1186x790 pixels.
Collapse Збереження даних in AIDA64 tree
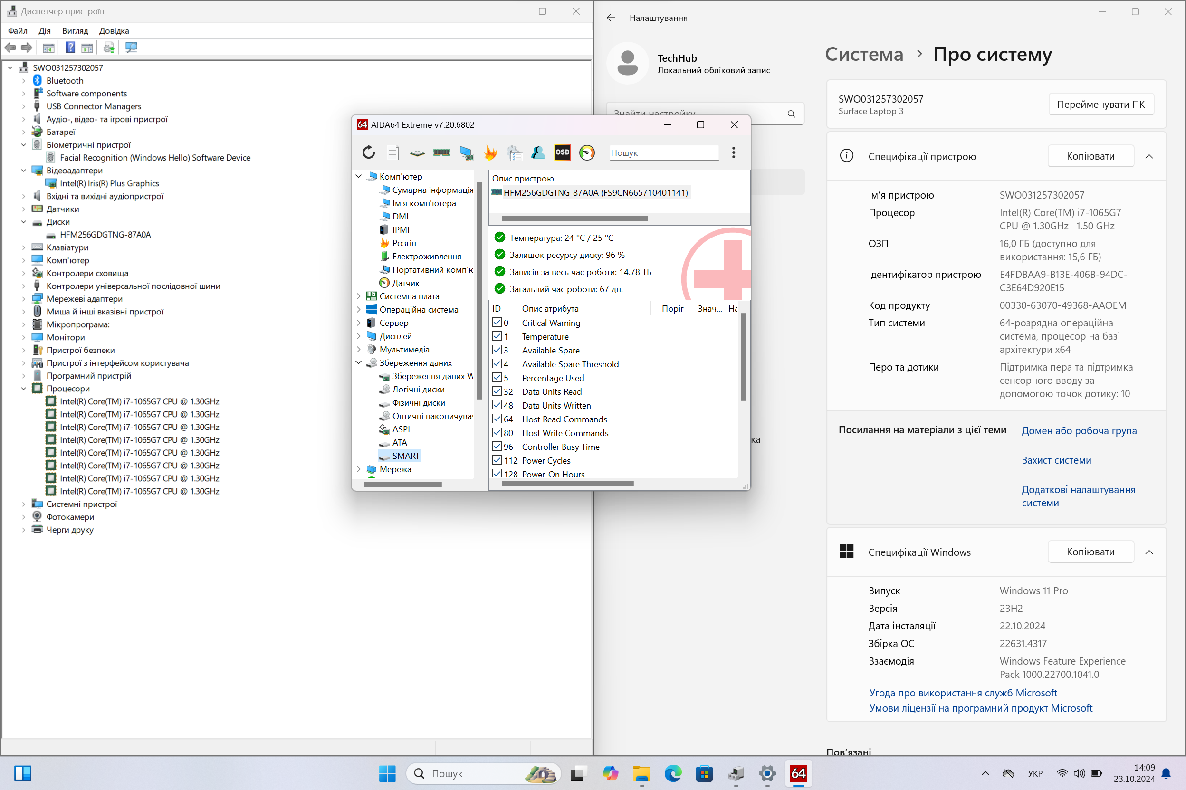click(x=359, y=363)
